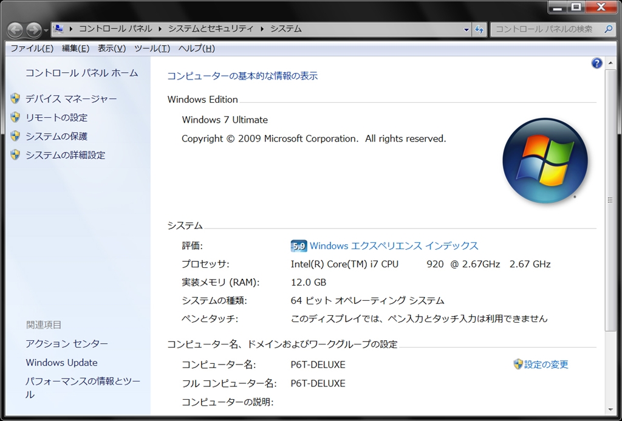Image resolution: width=622 pixels, height=421 pixels.
Task: Click the Copyright © 2009 Microsoft Corporation line
Action: (314, 139)
